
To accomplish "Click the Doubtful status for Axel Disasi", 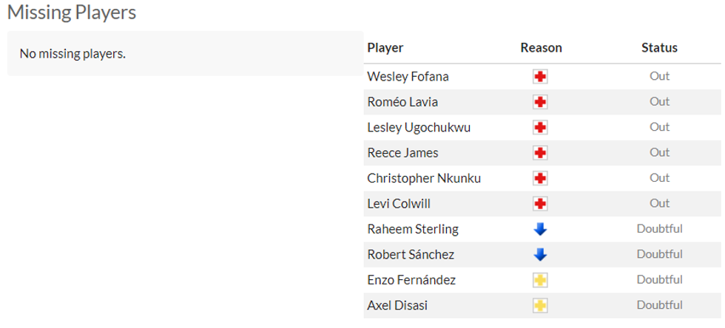I will [x=659, y=305].
